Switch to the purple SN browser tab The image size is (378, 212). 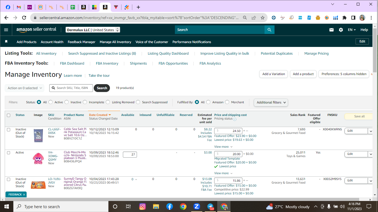30,7
